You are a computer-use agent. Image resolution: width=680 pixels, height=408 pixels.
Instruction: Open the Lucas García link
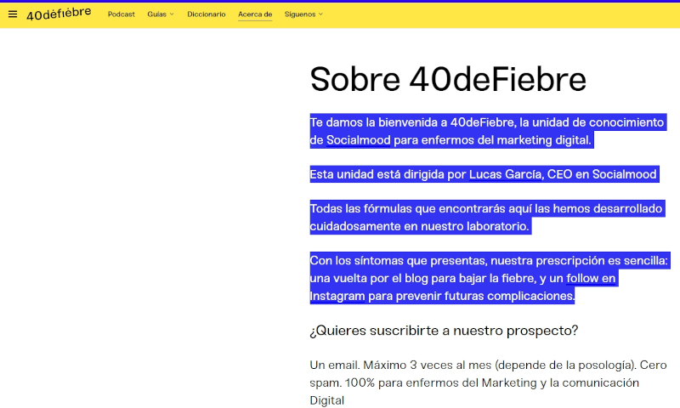[505, 174]
